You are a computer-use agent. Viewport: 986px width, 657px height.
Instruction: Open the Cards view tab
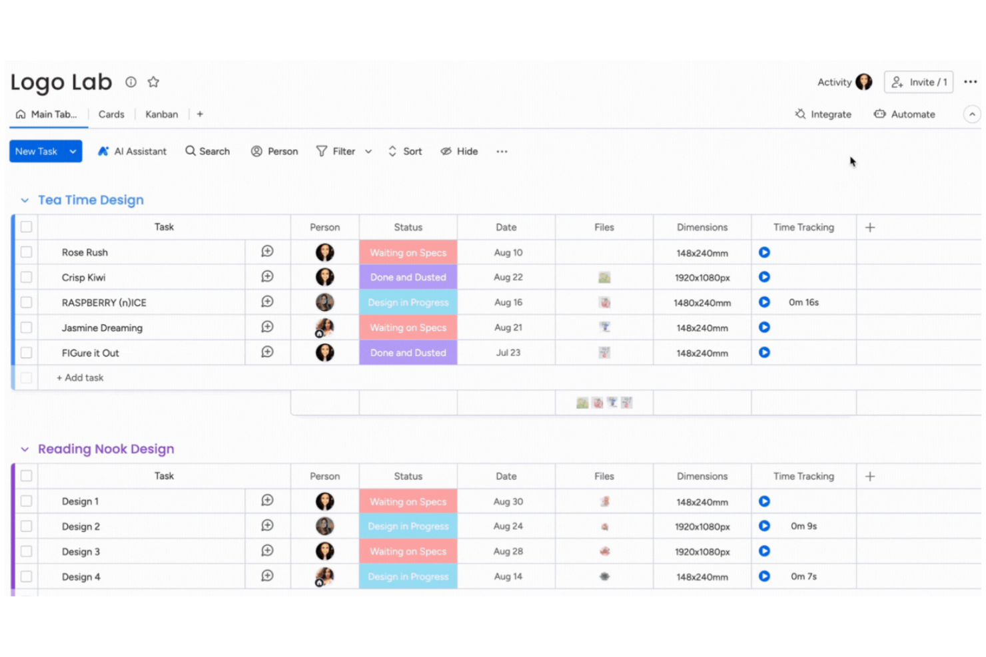pyautogui.click(x=111, y=114)
